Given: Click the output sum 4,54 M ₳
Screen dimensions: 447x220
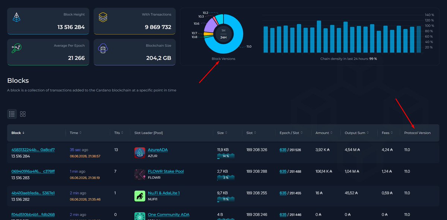Looking at the screenshot, I should tap(352, 150).
